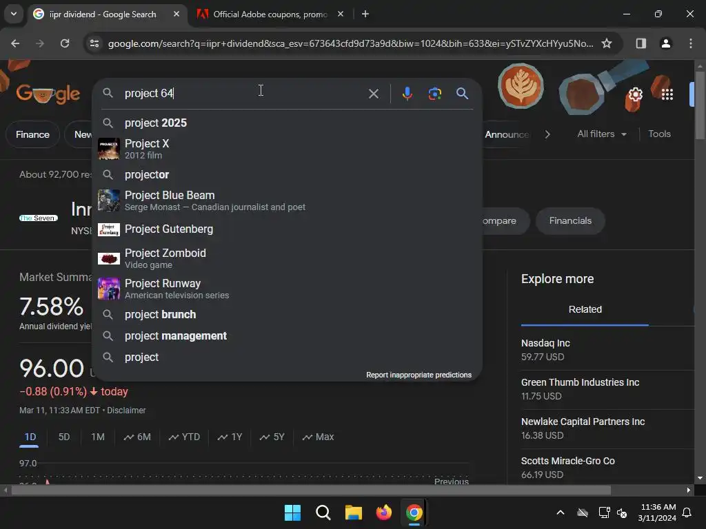Go back to previous page
The image size is (706, 529).
tap(15, 43)
